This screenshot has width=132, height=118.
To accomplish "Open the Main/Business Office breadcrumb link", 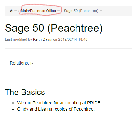I will tap(38, 11).
